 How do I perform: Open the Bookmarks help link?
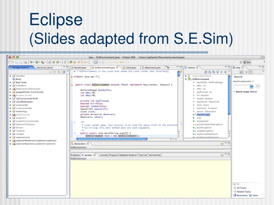(242, 196)
